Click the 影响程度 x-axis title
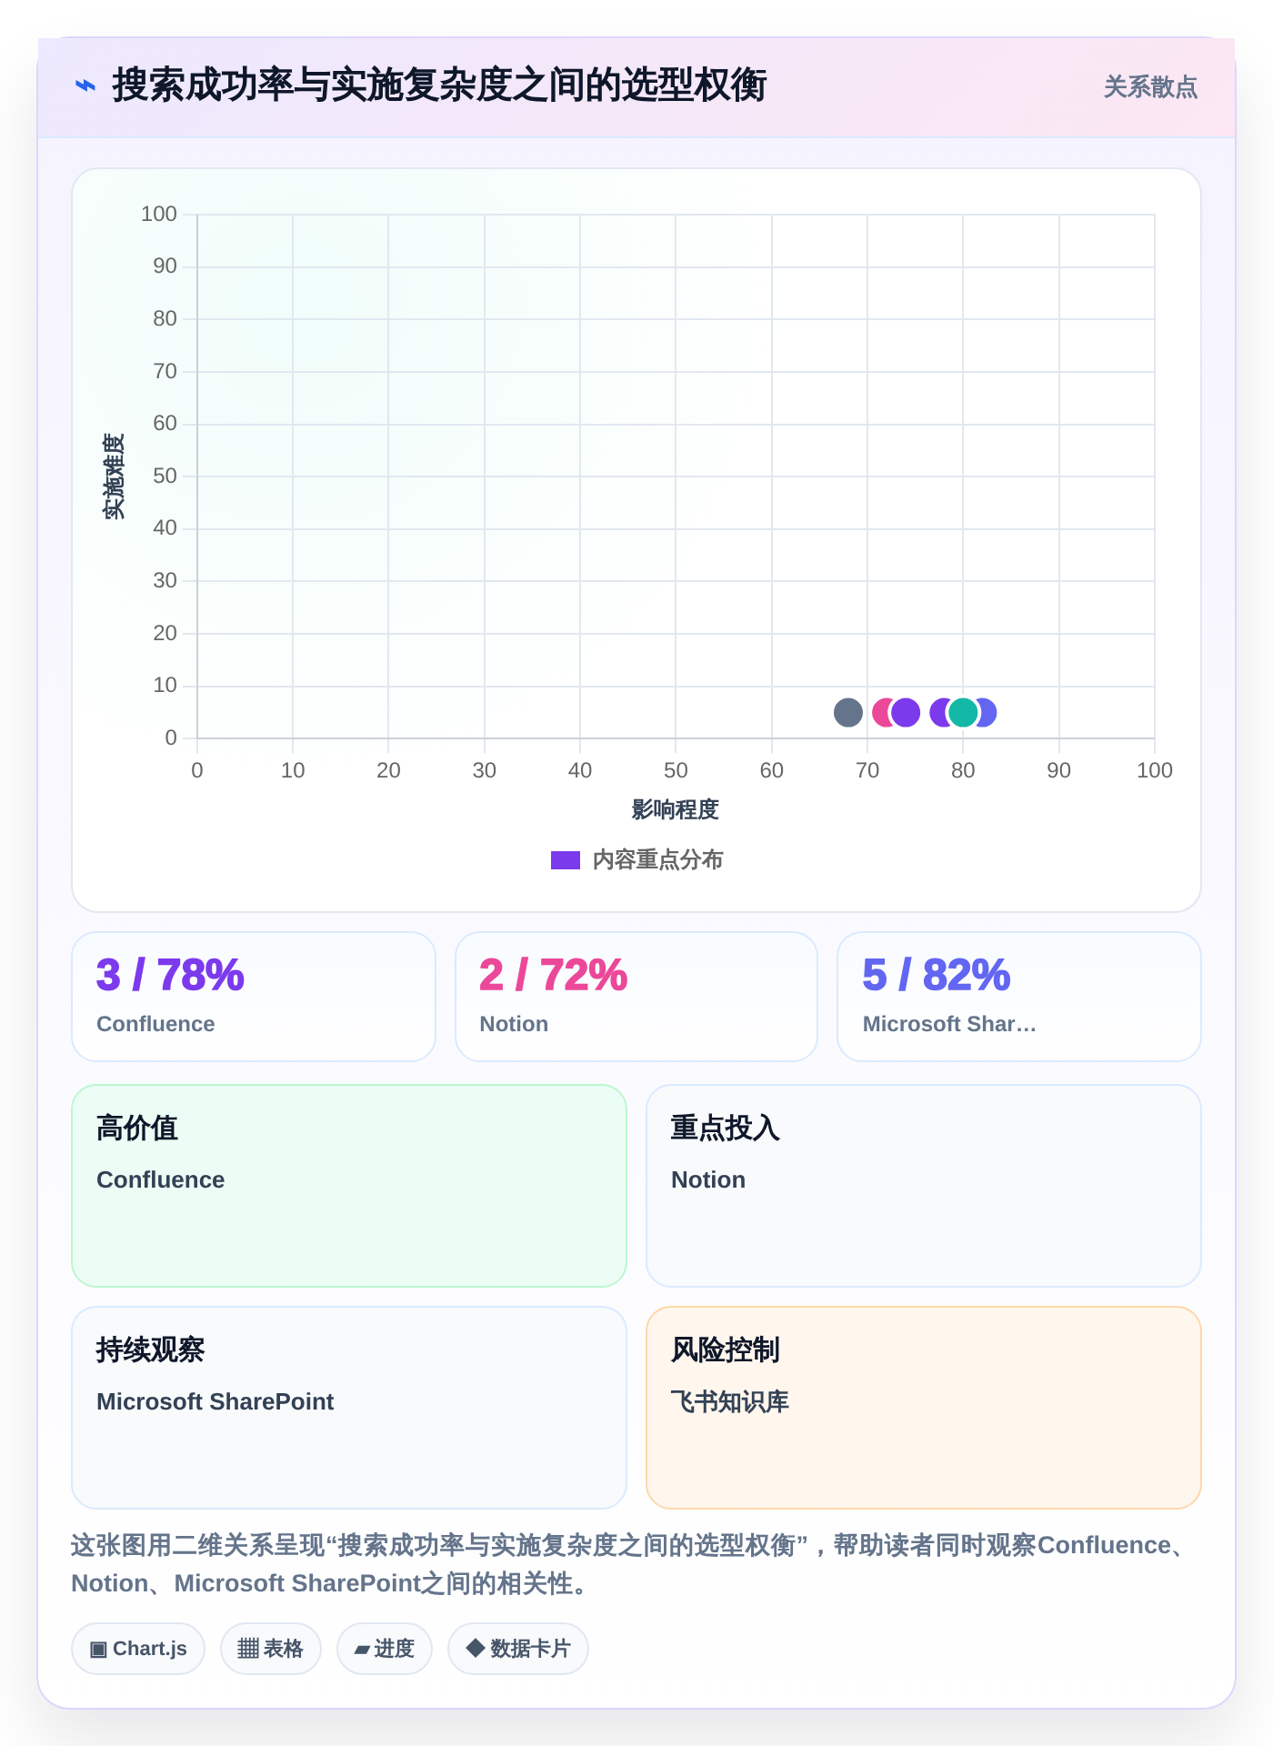This screenshot has height=1746, width=1273. [x=676, y=809]
